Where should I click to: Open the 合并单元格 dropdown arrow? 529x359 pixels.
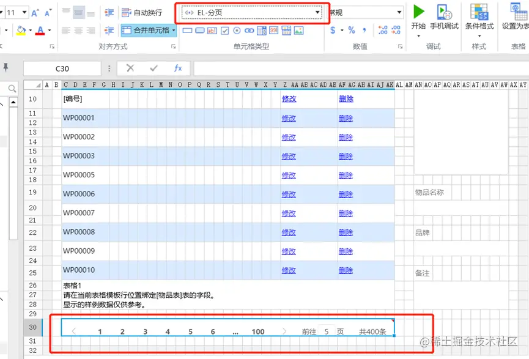(174, 31)
